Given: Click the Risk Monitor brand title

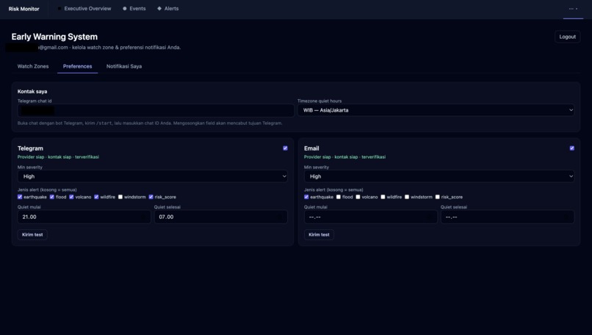Looking at the screenshot, I should (x=24, y=9).
